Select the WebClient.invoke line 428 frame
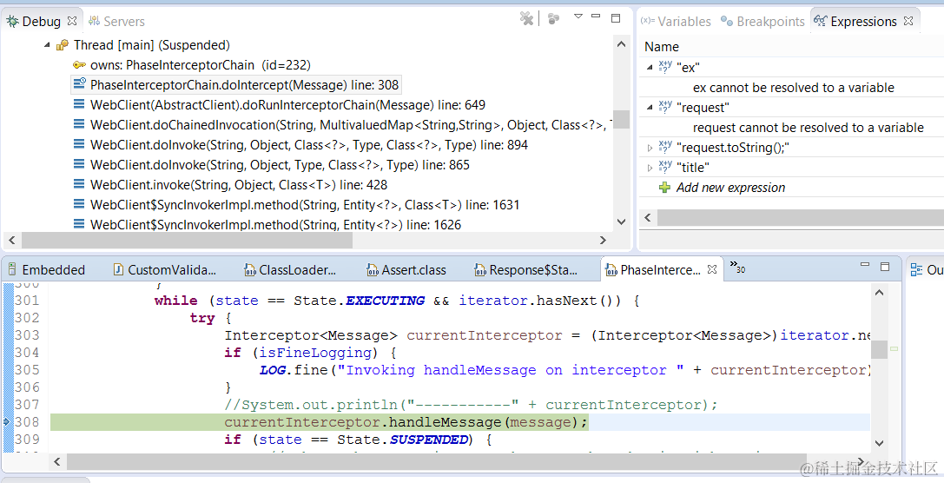Viewport: 944px width, 483px height. [x=239, y=184]
